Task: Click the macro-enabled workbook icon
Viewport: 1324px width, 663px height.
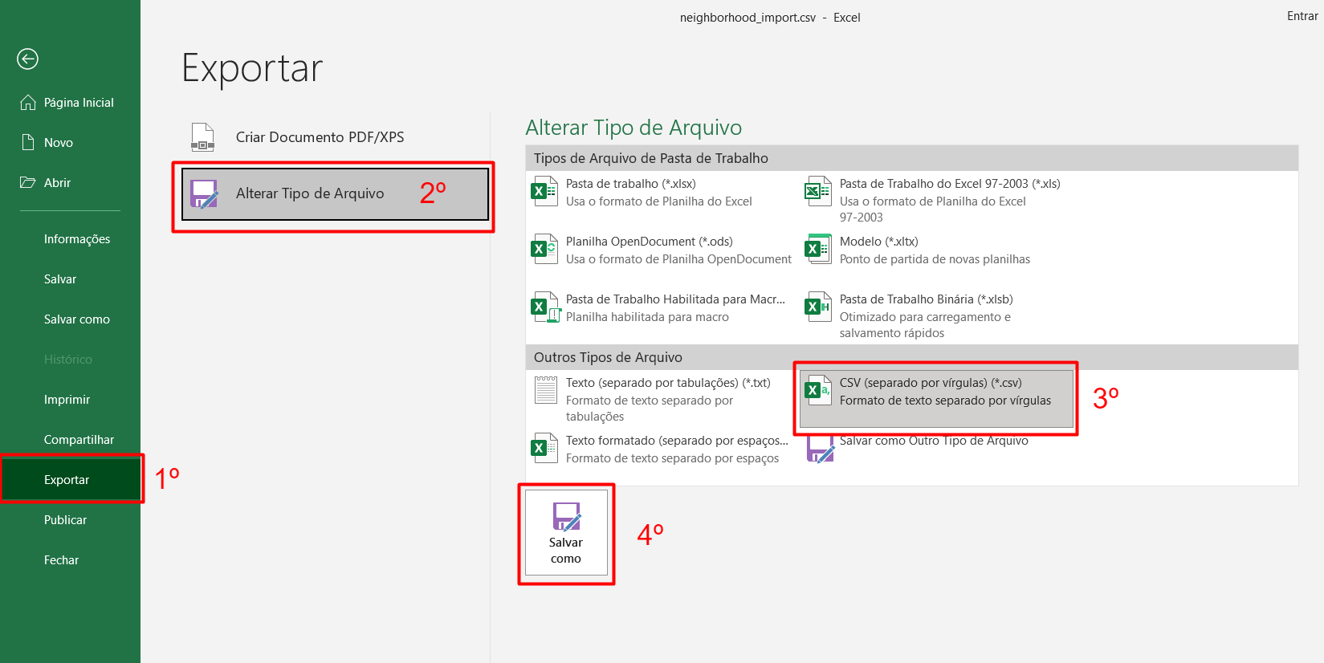Action: pos(544,307)
